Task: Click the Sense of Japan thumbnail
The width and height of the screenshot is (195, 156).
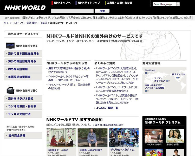Action: pyautogui.click(x=61, y=138)
